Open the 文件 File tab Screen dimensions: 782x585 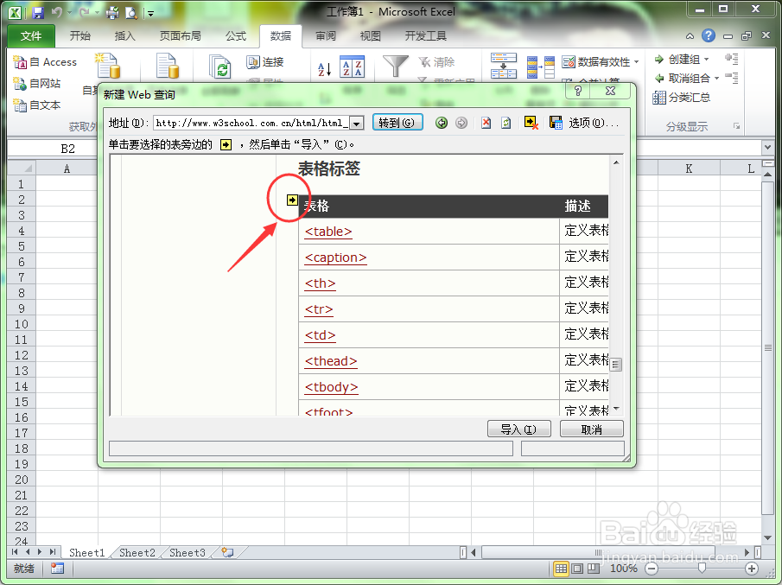pos(31,36)
